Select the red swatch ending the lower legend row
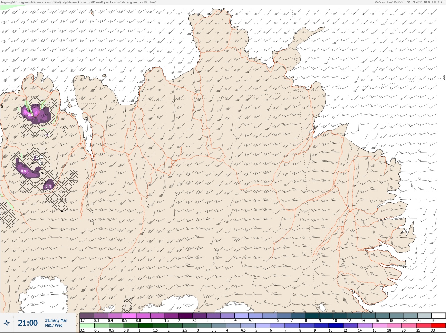The width and height of the screenshot is (446, 333). click(439, 326)
